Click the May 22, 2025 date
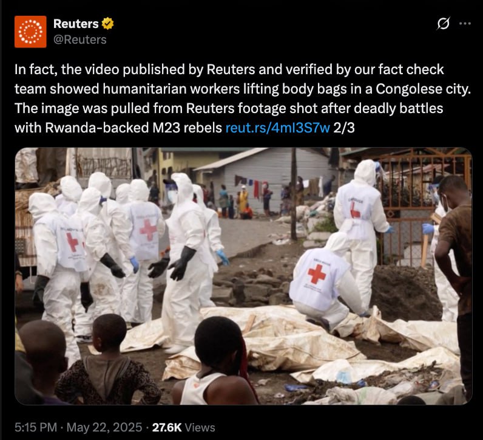 point(104,427)
